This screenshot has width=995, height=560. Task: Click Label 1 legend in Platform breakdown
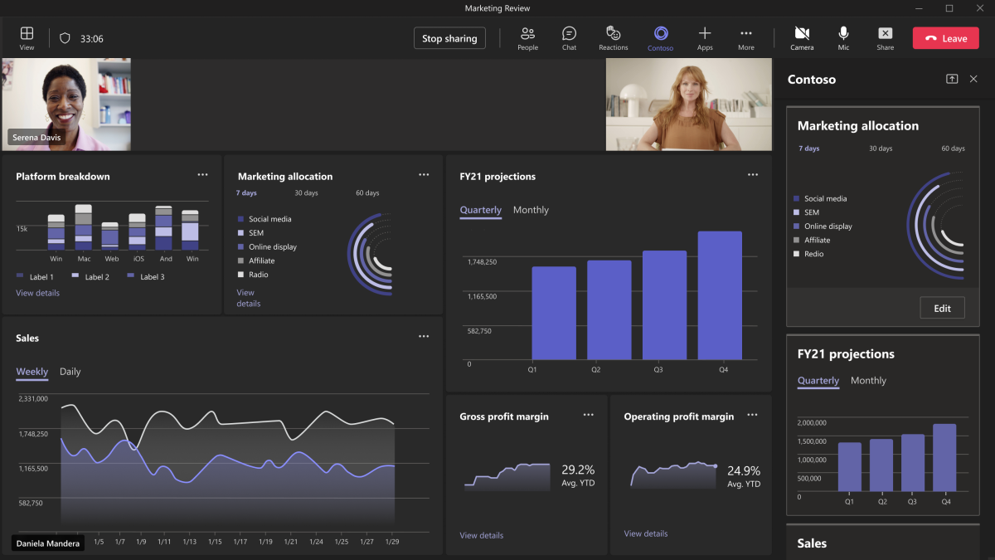coord(35,276)
